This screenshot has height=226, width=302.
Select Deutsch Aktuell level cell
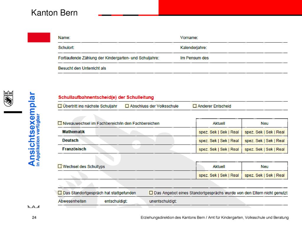219,141
